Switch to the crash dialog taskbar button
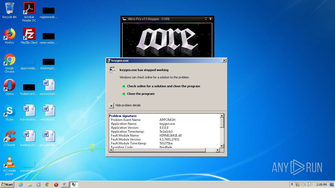This screenshot has height=188, width=335. pyautogui.click(x=74, y=185)
